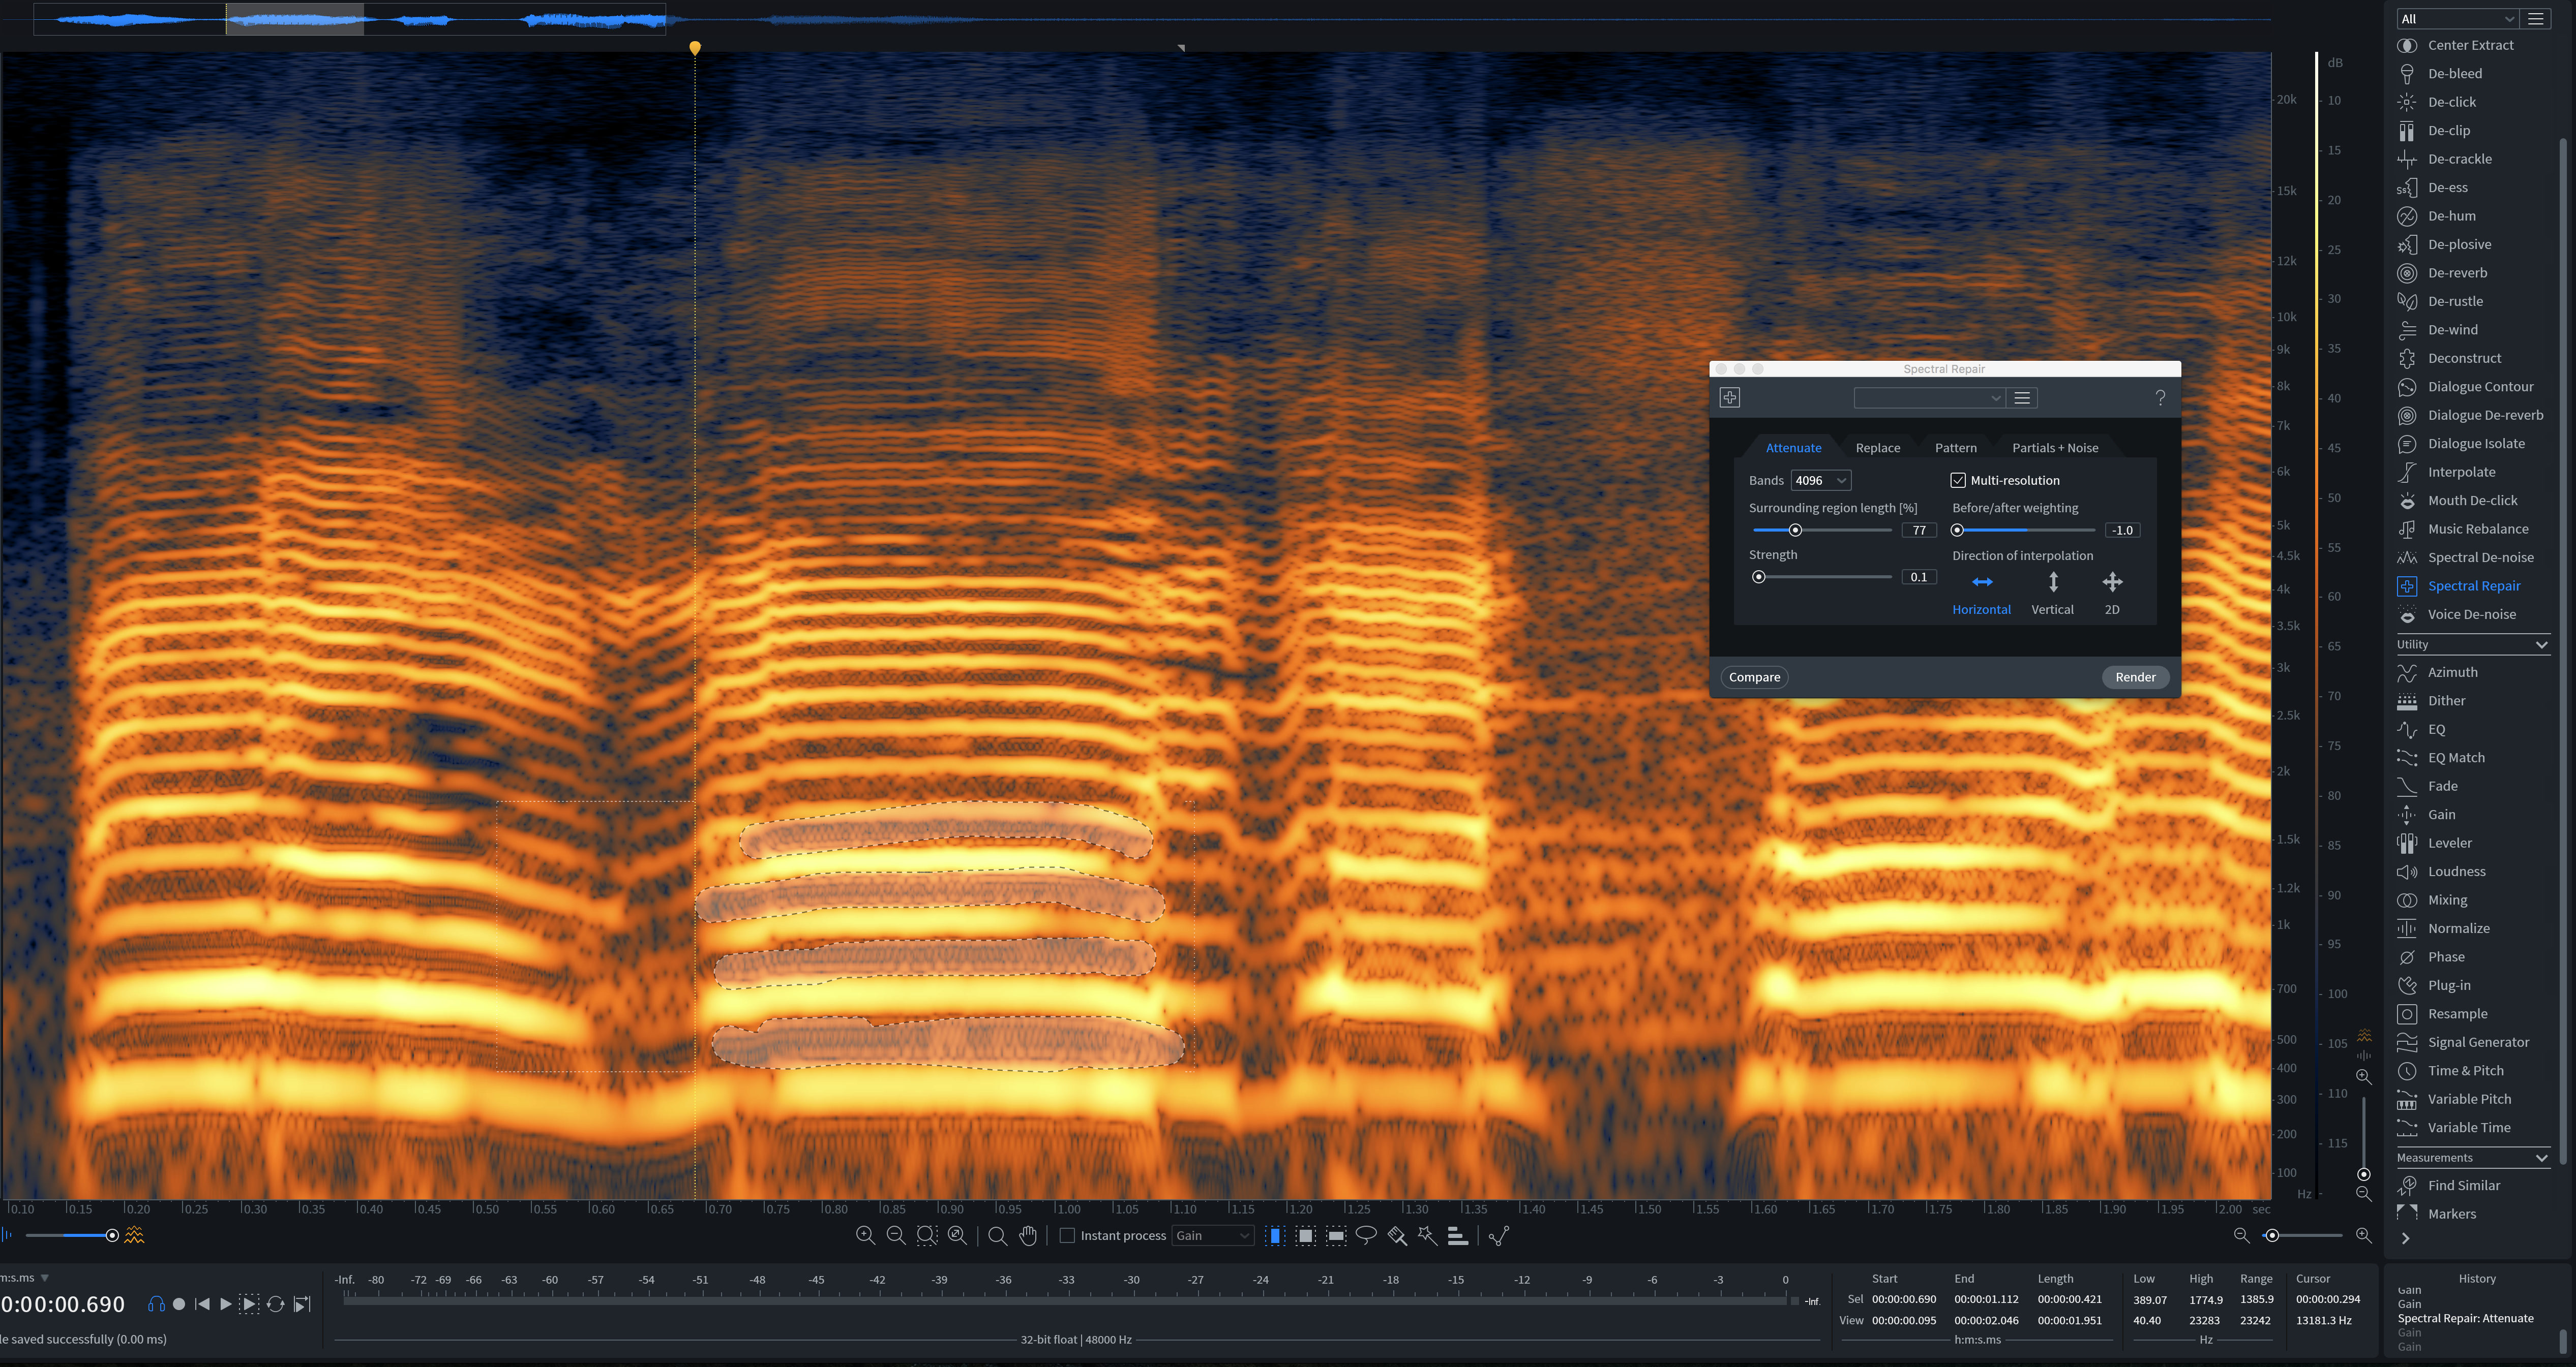Click the Record button
2576x1367 pixels.
(179, 1304)
